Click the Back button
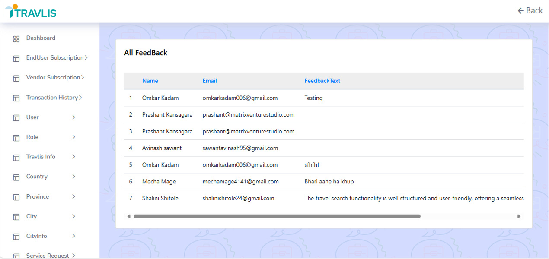This screenshot has height=259, width=549. 530,10
